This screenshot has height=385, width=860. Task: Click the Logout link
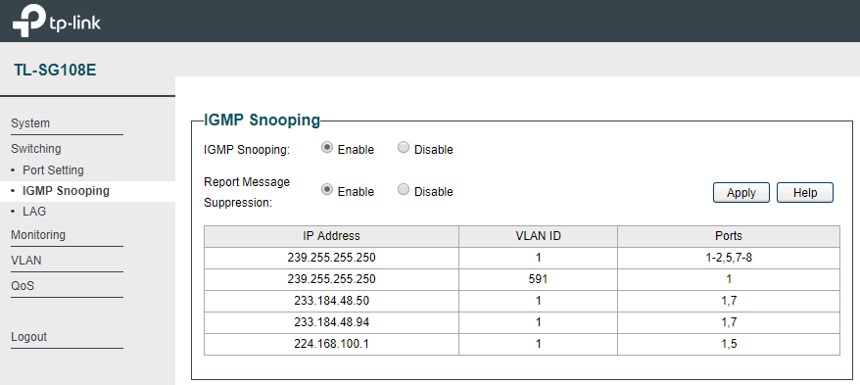coord(28,337)
